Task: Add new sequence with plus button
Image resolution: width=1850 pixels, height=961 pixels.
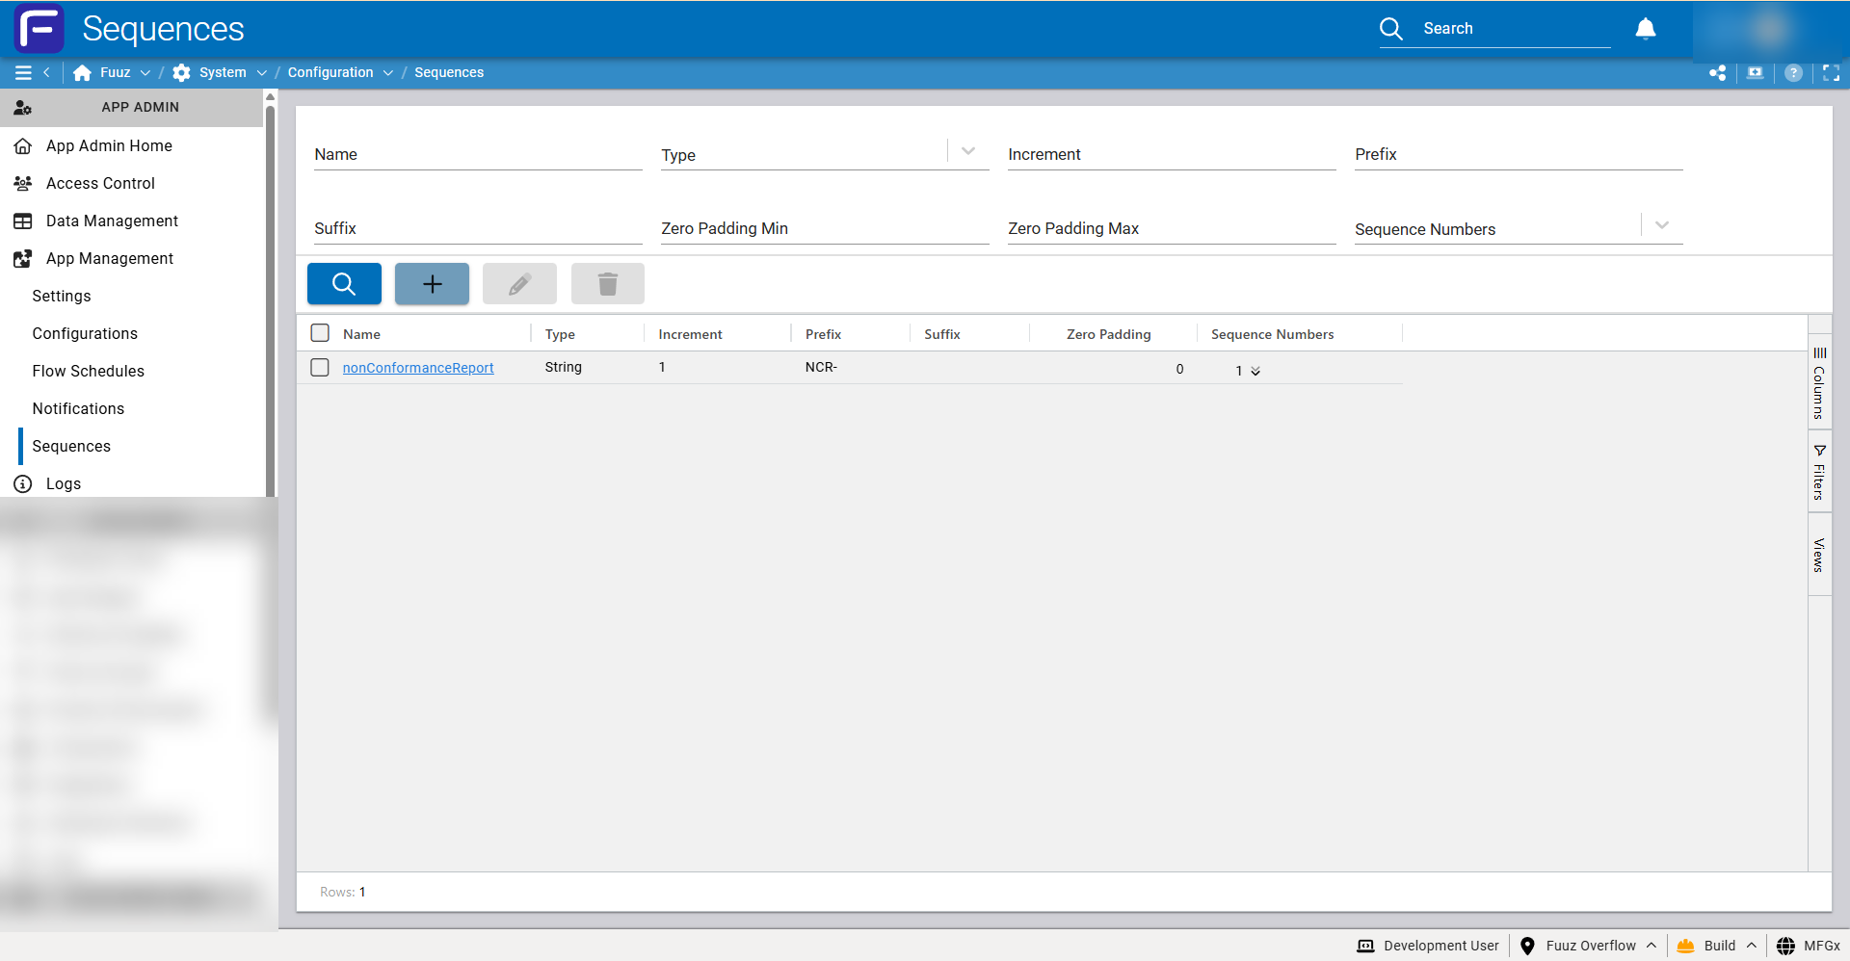Action: click(432, 283)
